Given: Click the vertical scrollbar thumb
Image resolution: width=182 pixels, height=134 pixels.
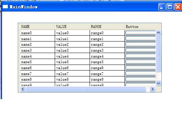Looking at the screenshot, I should 158,54.
